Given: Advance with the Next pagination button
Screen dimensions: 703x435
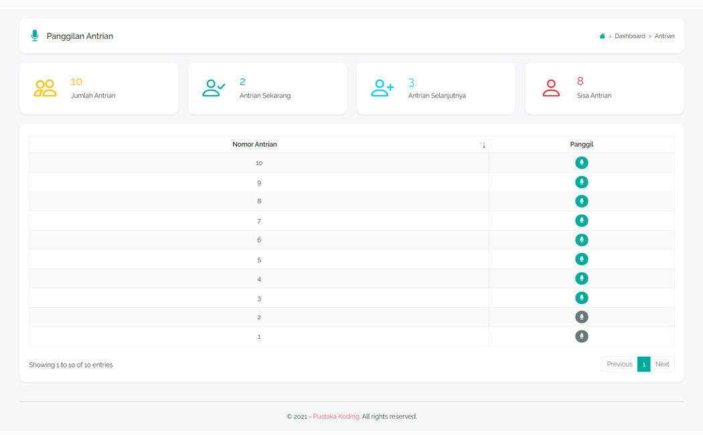Looking at the screenshot, I should [662, 363].
